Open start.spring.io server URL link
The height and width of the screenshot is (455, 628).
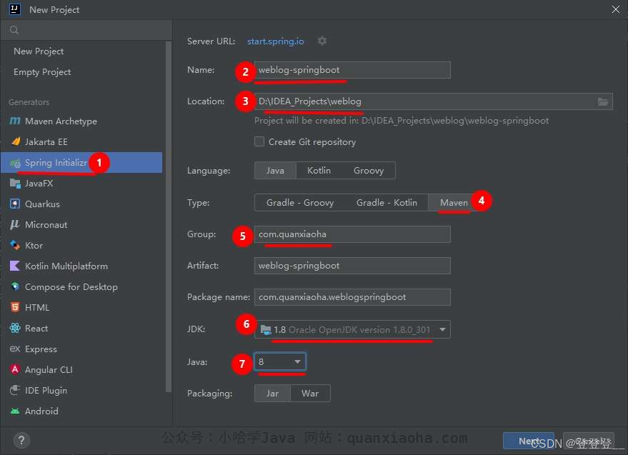point(276,41)
